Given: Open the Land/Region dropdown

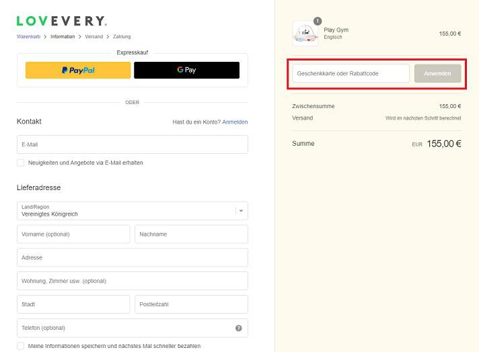Looking at the screenshot, I should [133, 211].
